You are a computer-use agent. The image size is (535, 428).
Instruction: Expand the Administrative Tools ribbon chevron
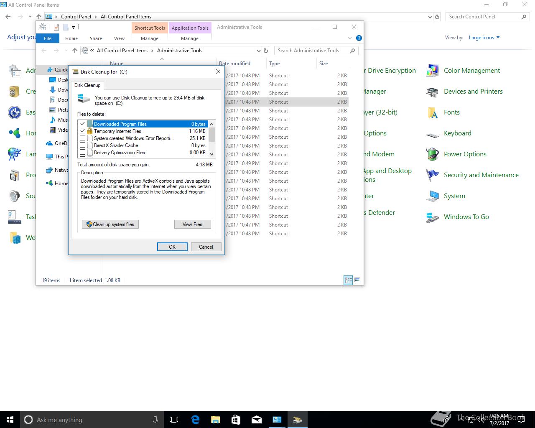350,38
